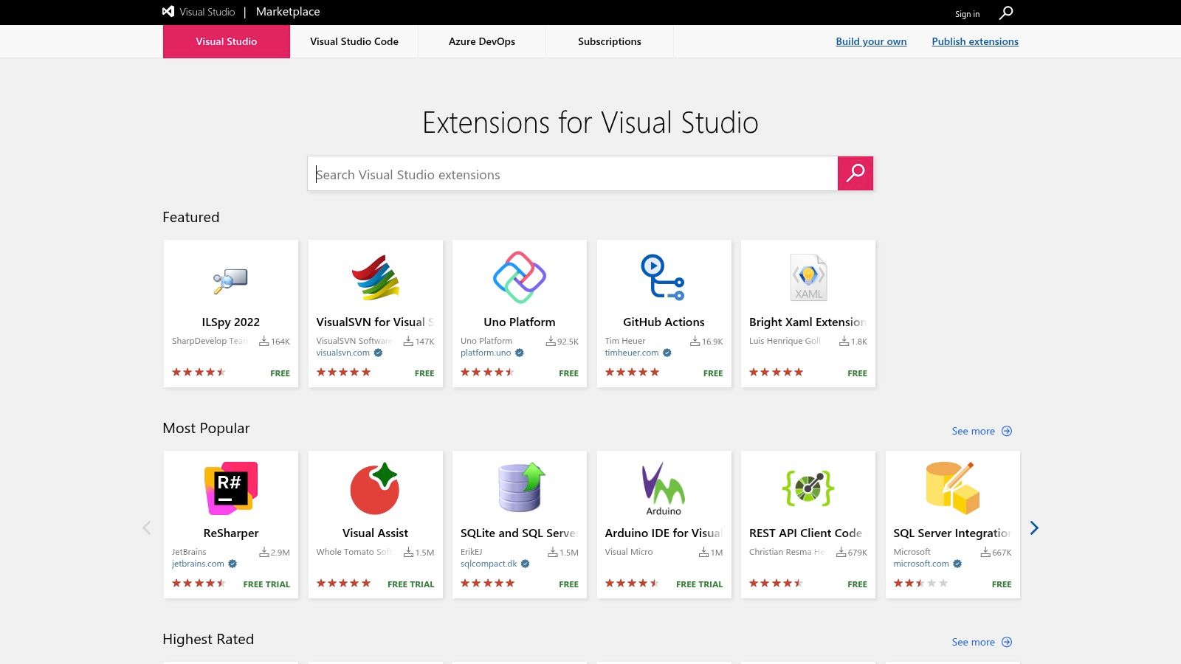This screenshot has height=664, width=1181.
Task: Switch to the Azure DevOps tab
Action: [481, 41]
